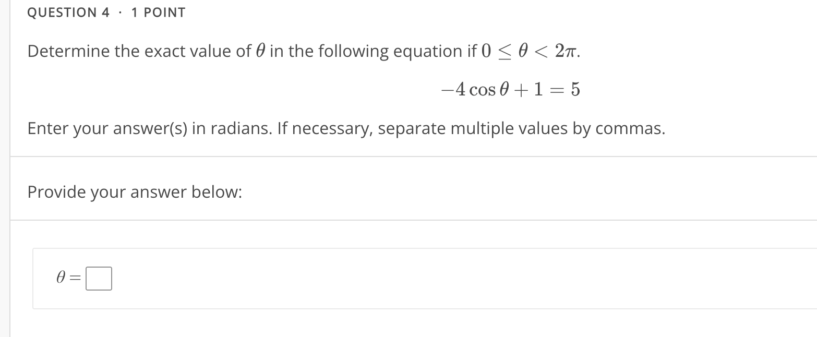Screen dimensions: 817x337
Task: Click the Provide your answer below text
Action: pos(134,192)
